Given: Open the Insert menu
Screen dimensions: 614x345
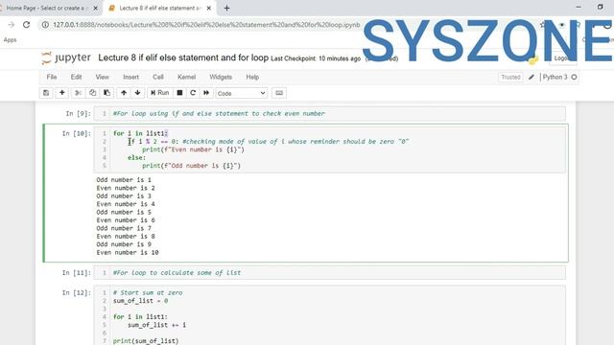Looking at the screenshot, I should pyautogui.click(x=130, y=77).
